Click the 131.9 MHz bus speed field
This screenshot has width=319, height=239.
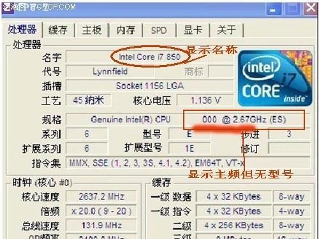[x=101, y=226]
